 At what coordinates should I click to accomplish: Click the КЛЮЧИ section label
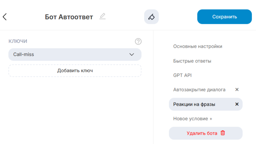pos(18,41)
